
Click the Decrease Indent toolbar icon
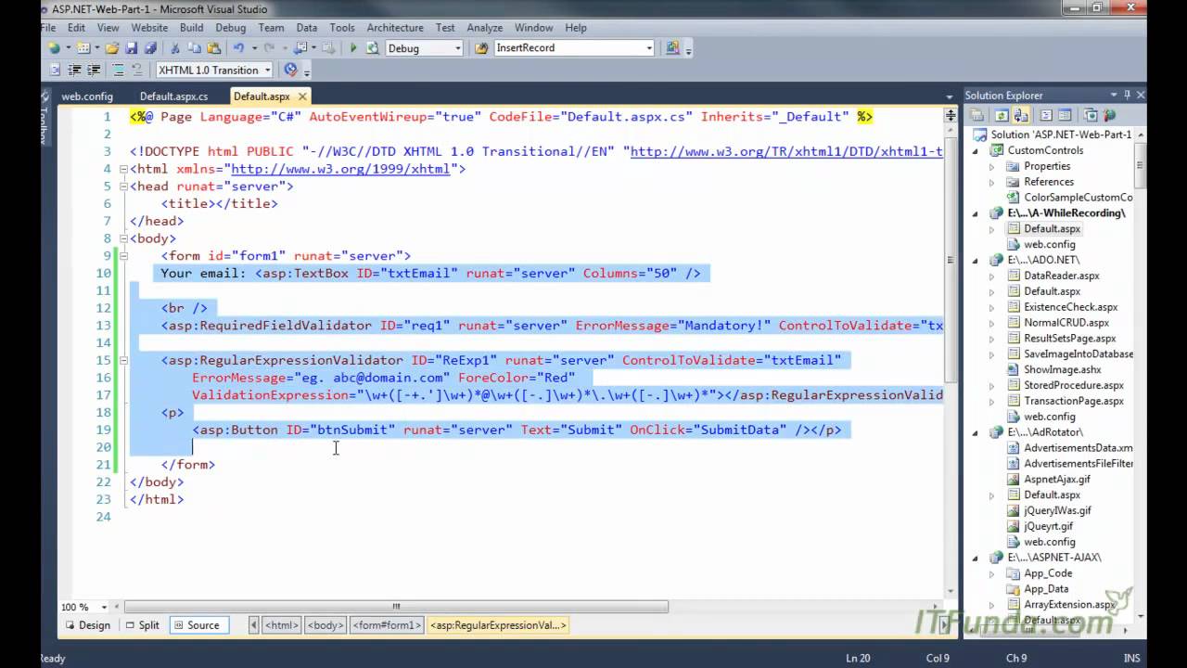tap(74, 70)
